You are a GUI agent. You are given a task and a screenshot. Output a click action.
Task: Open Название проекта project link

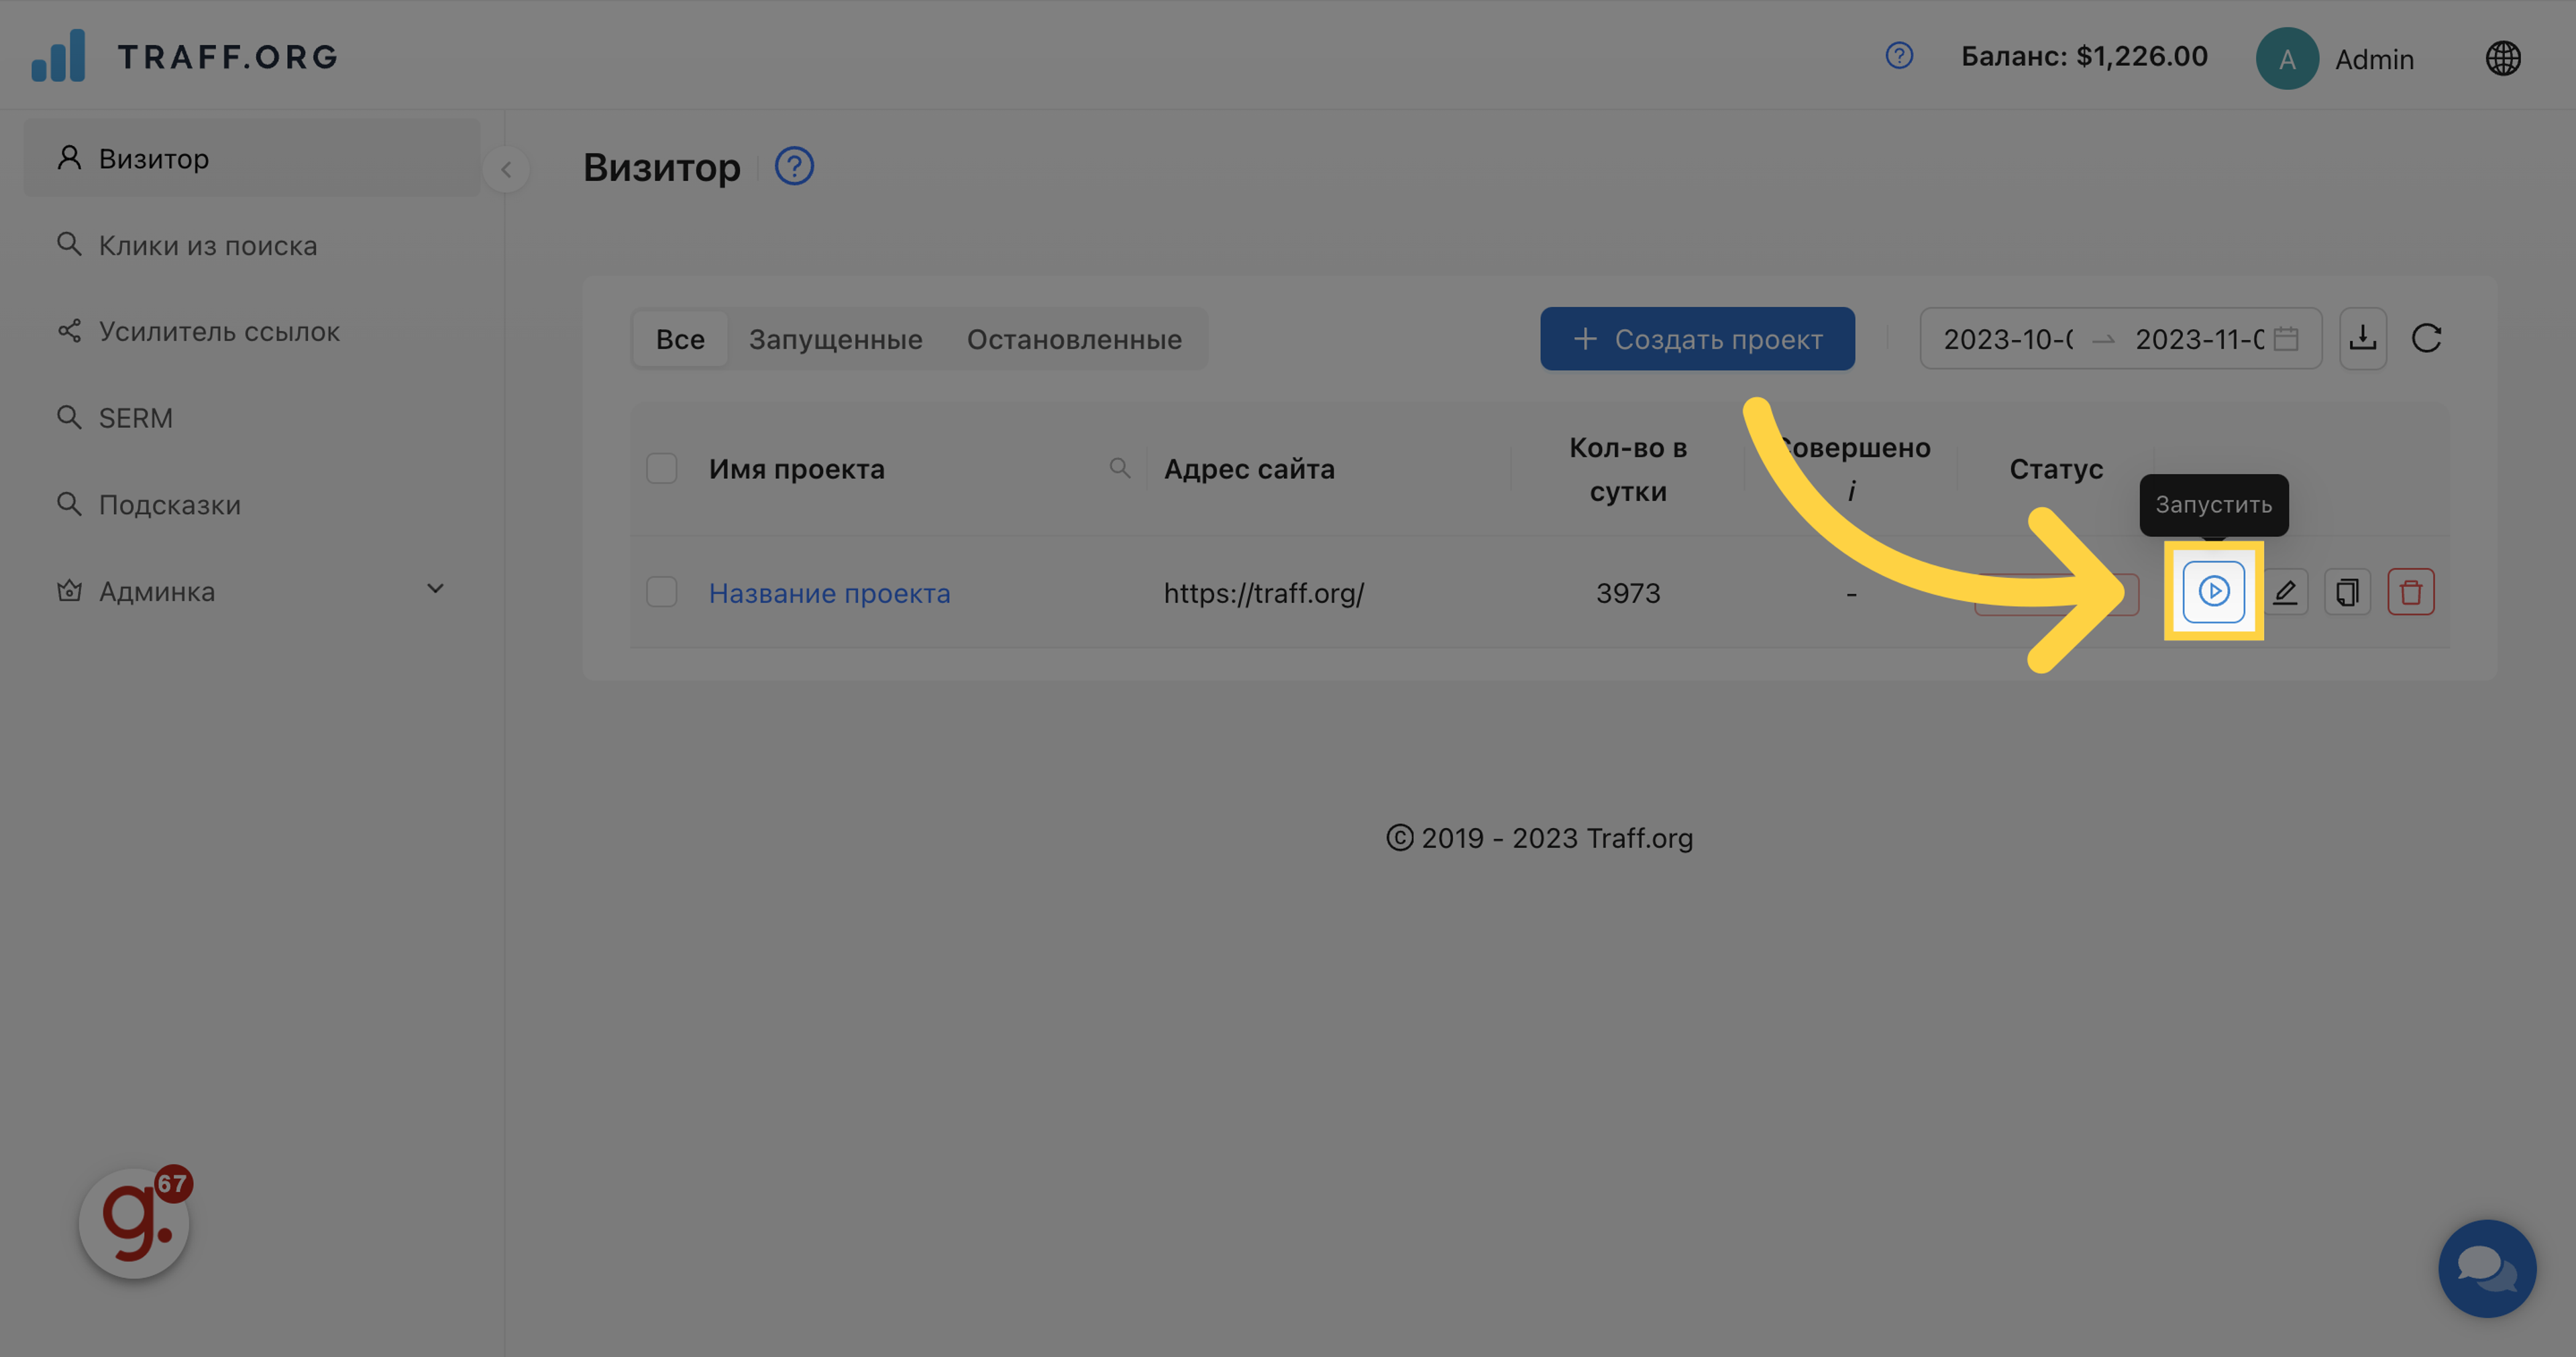point(829,593)
